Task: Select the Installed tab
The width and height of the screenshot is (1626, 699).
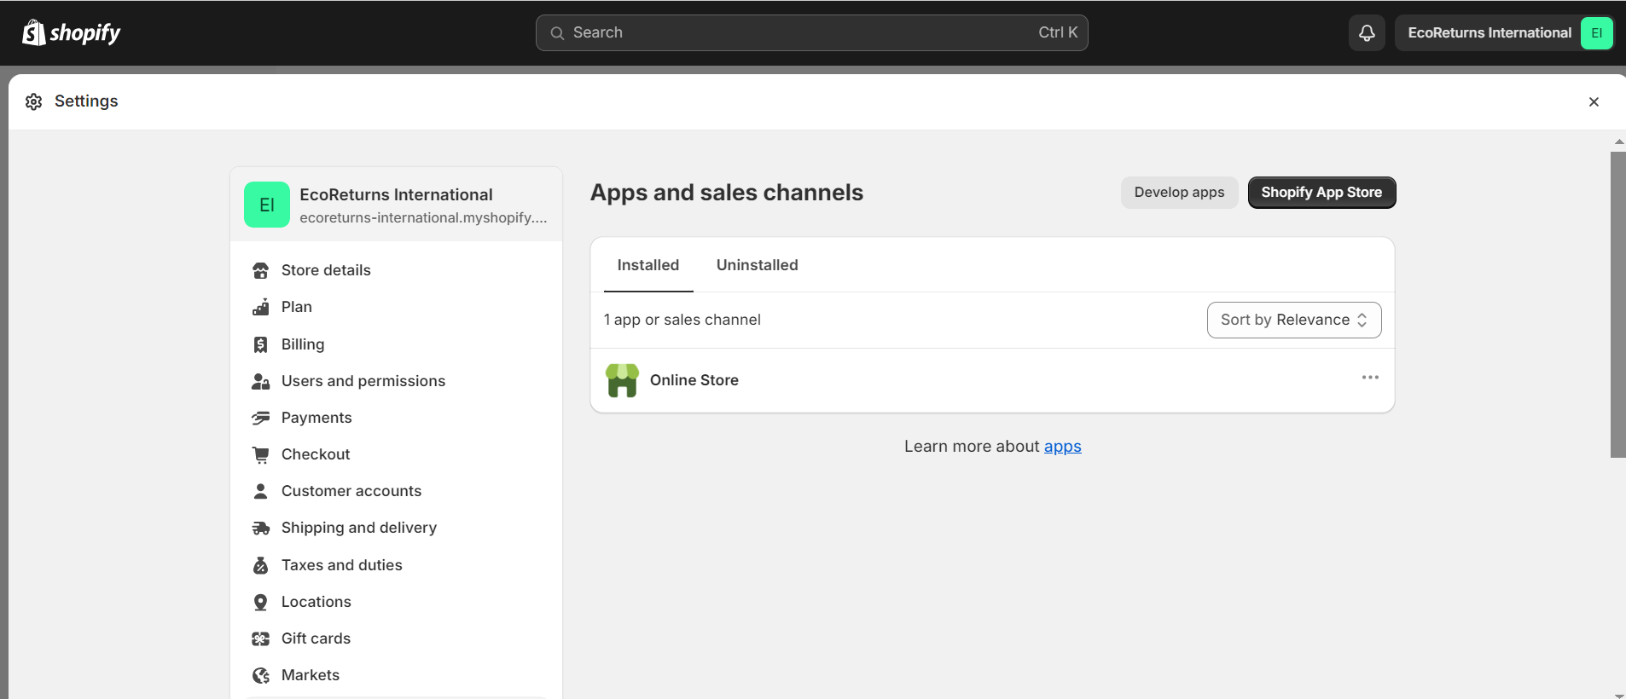Action: tap(647, 265)
